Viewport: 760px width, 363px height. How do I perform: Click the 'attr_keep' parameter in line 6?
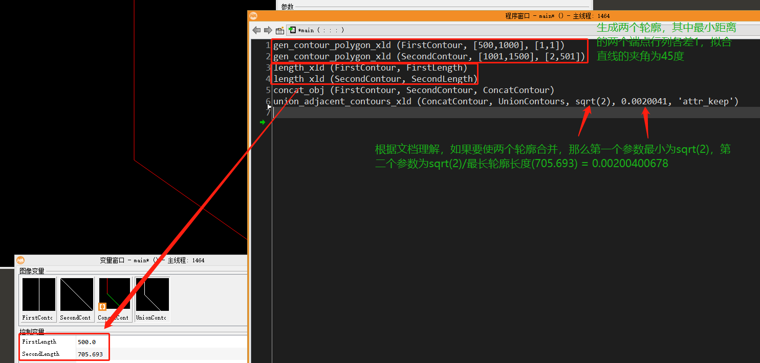pyautogui.click(x=706, y=101)
